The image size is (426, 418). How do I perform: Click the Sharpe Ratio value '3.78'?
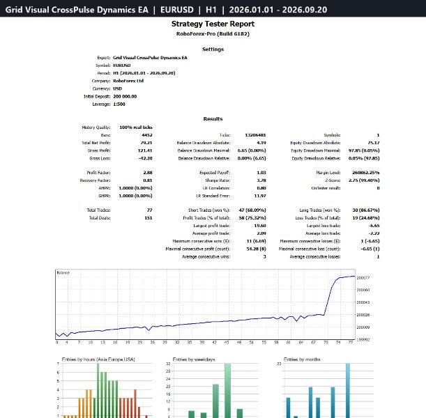pos(261,180)
